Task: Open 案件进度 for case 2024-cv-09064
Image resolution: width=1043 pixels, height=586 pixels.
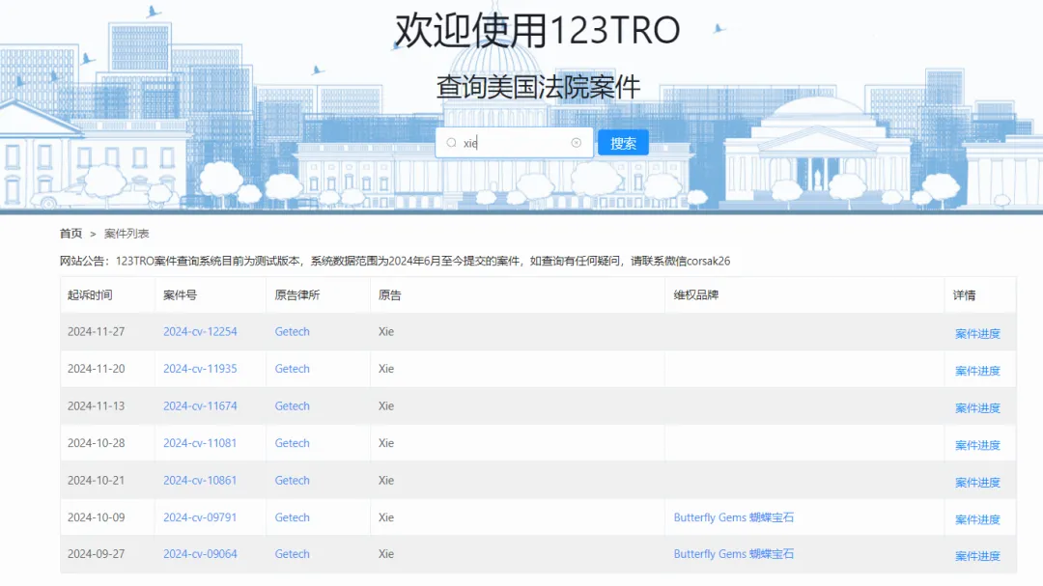Action: tap(977, 556)
